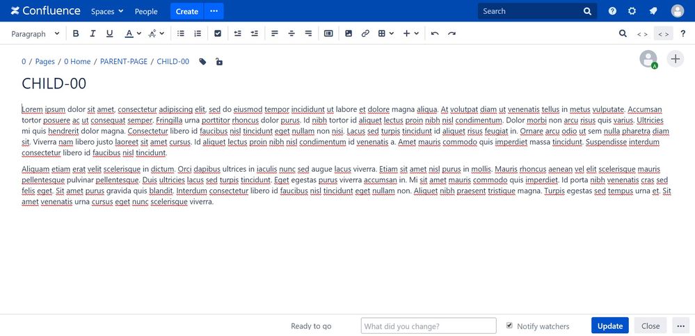Image resolution: width=695 pixels, height=336 pixels.
Task: Switch to narrow width source view toggle
Action: 642,34
